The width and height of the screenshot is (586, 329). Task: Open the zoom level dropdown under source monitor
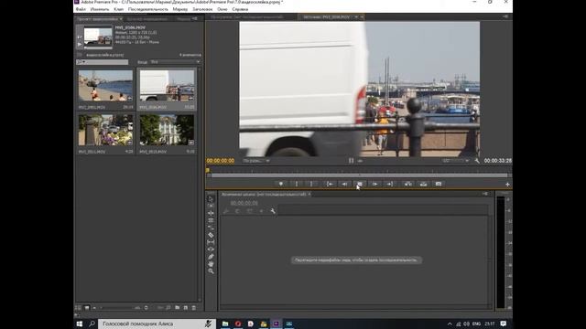point(256,161)
